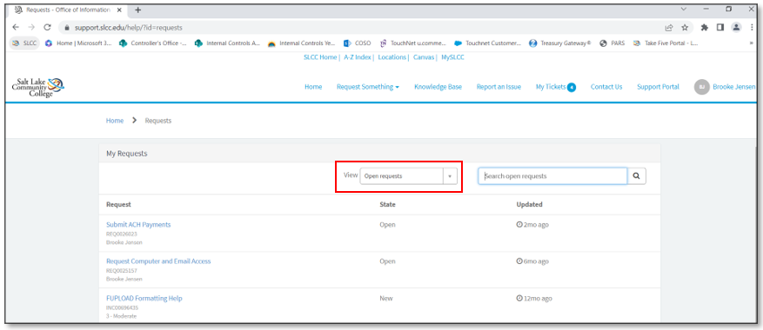The height and width of the screenshot is (330, 763).
Task: Open the SLCC Home top link
Action: tap(320, 57)
